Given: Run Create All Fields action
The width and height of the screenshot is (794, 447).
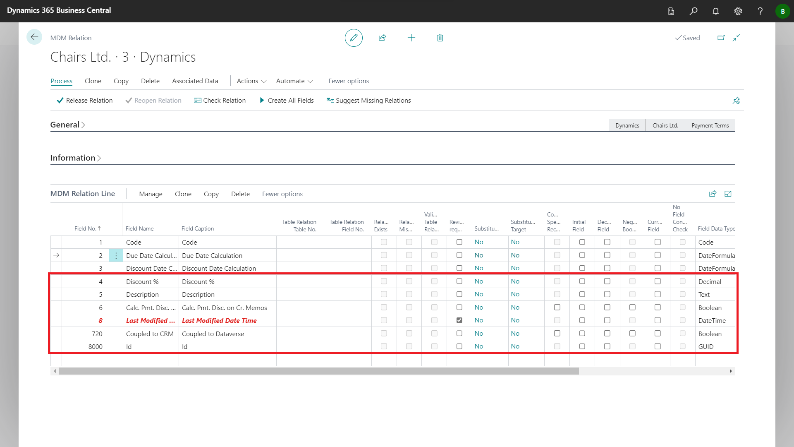Looking at the screenshot, I should point(287,101).
